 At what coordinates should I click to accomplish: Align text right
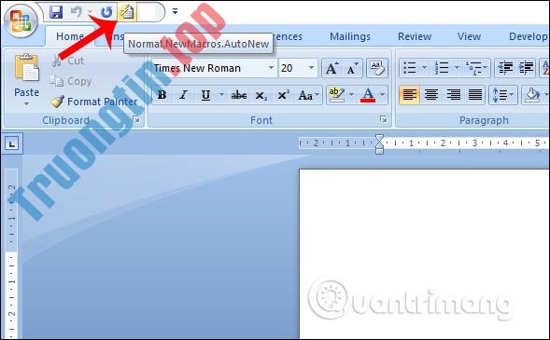point(453,95)
